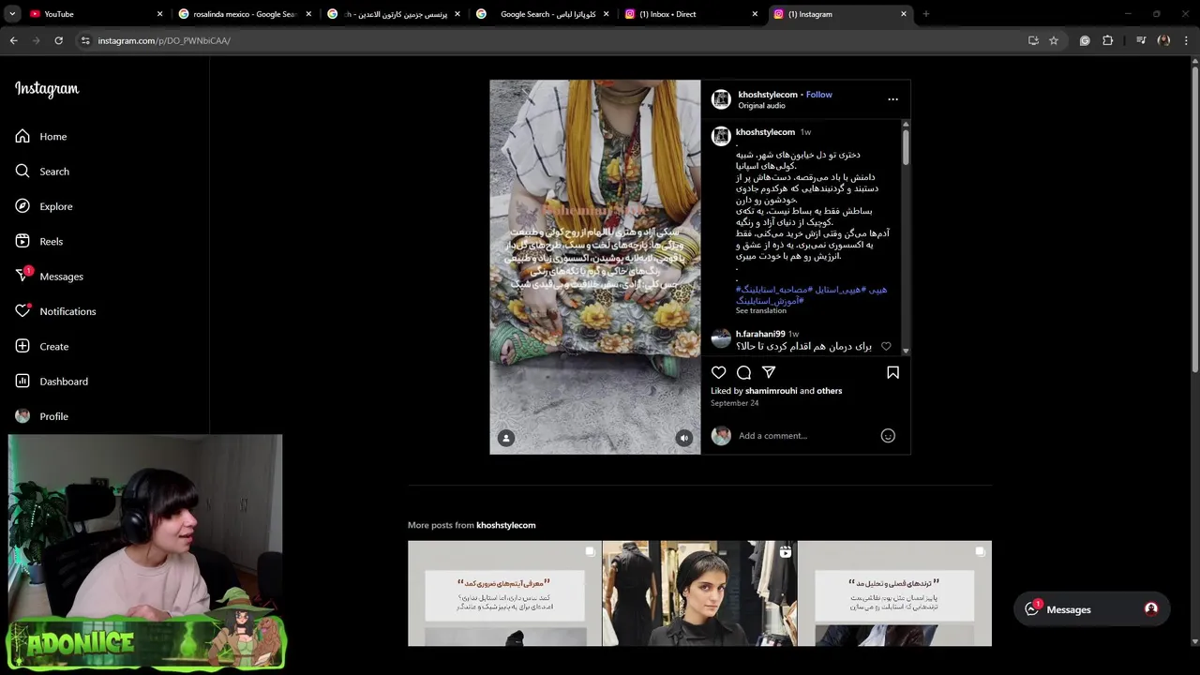
Task: Open h.farahani99 commenter profile
Action: coord(760,334)
